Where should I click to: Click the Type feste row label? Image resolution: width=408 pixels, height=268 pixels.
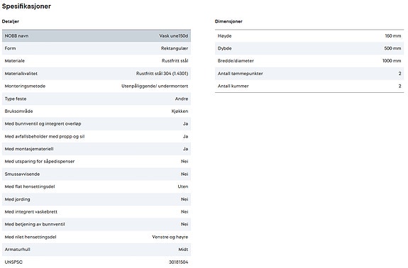(16, 99)
